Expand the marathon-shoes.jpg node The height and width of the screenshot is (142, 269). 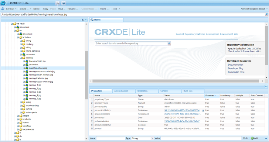point(24,68)
